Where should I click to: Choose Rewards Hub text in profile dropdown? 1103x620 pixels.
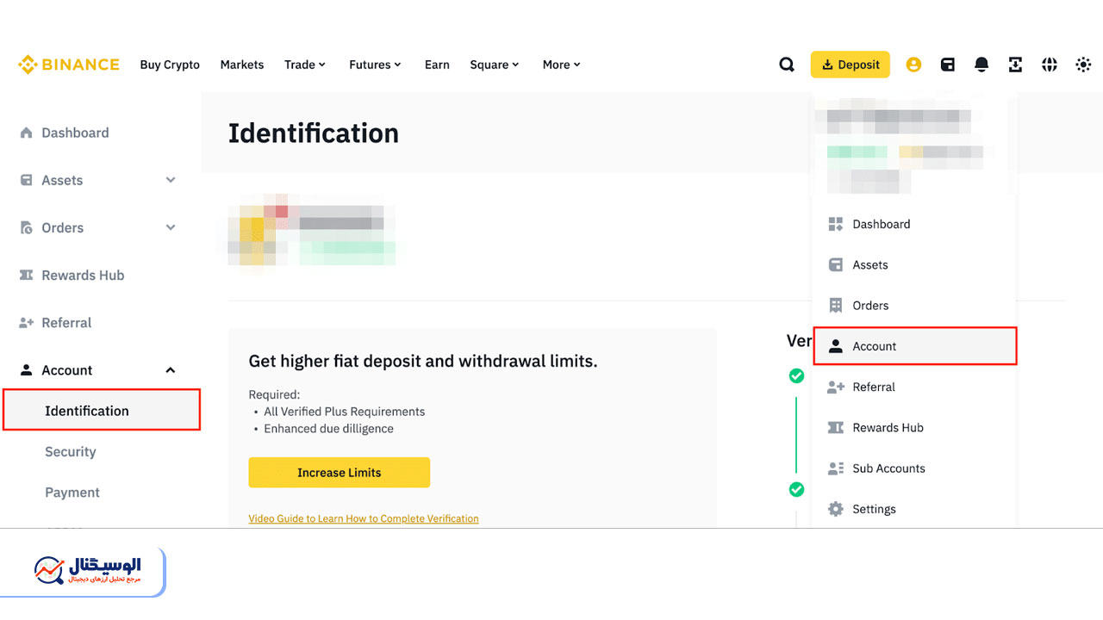click(888, 427)
